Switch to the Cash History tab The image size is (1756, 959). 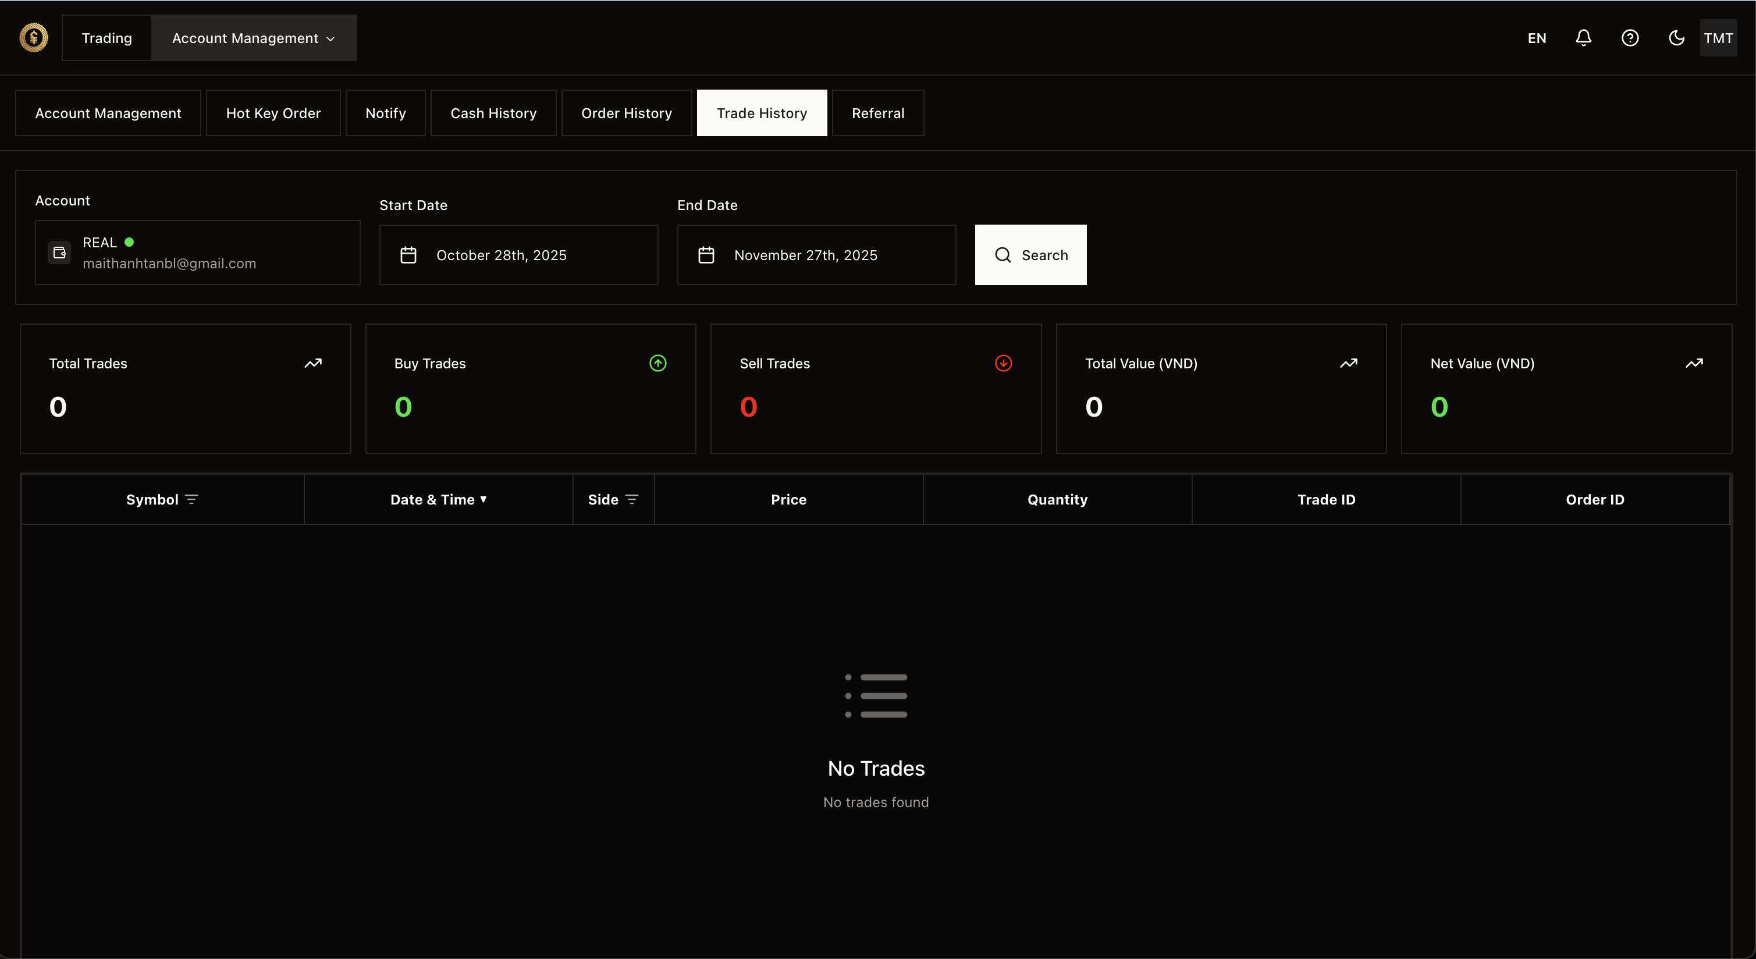coord(493,113)
